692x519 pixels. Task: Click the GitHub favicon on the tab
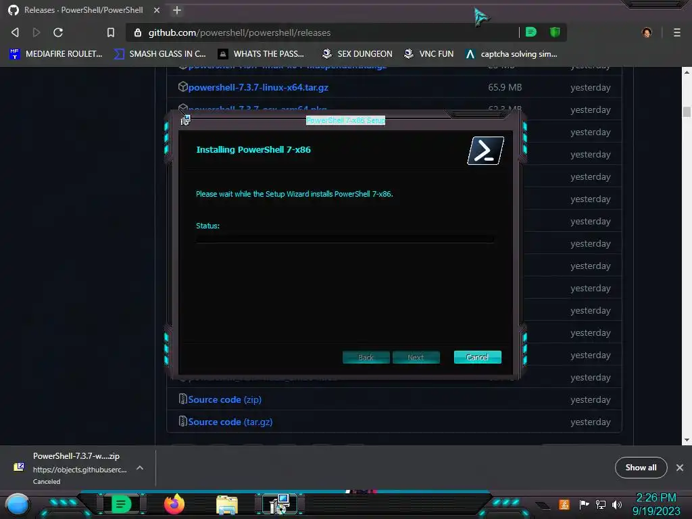click(14, 10)
